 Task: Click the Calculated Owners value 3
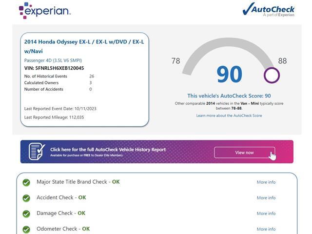coord(91,82)
